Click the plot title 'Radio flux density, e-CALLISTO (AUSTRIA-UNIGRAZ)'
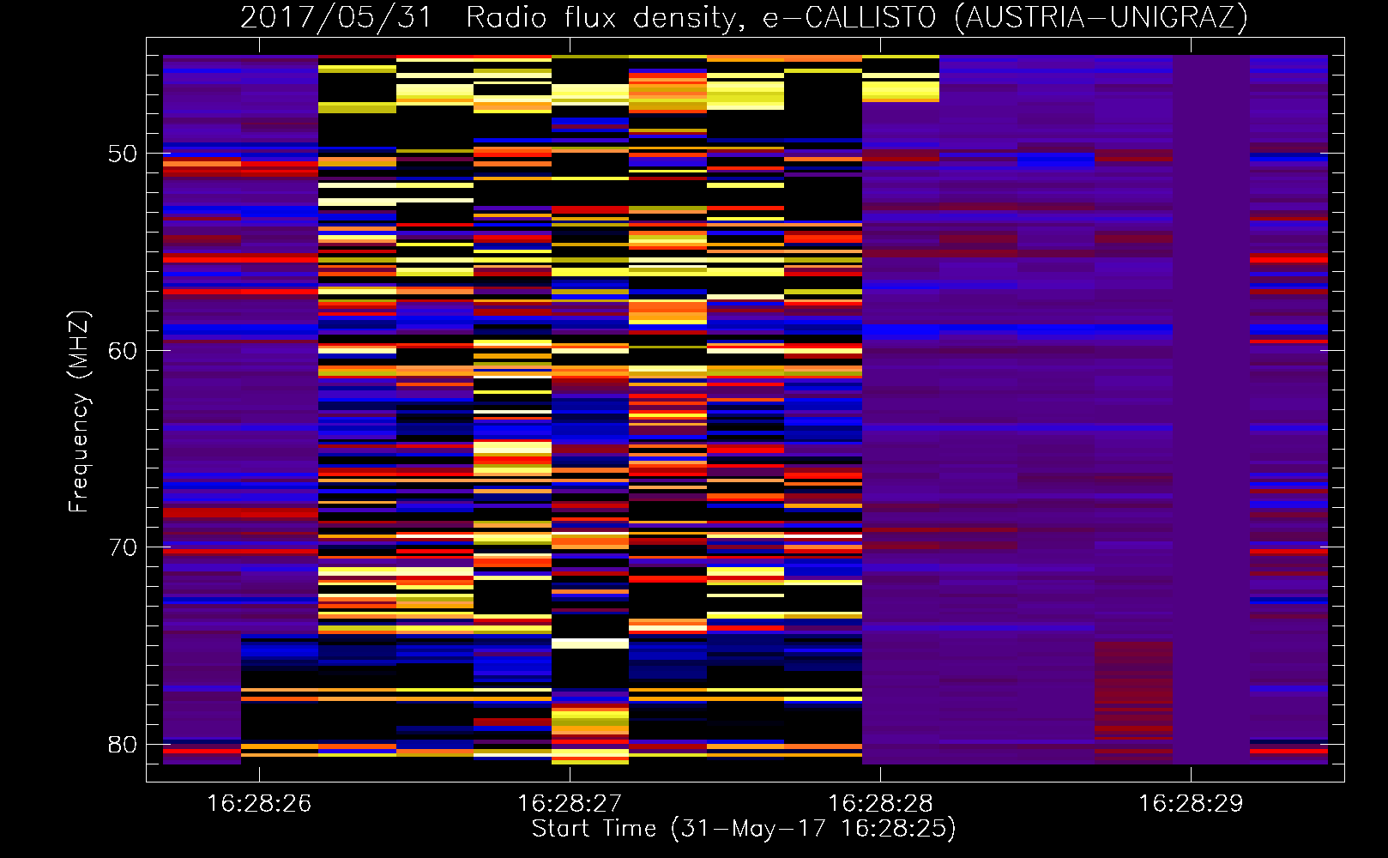 [x=857, y=18]
